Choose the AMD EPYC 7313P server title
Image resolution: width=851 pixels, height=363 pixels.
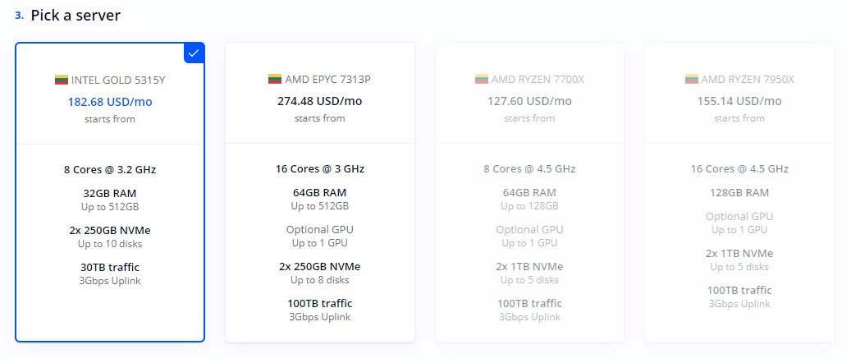327,80
